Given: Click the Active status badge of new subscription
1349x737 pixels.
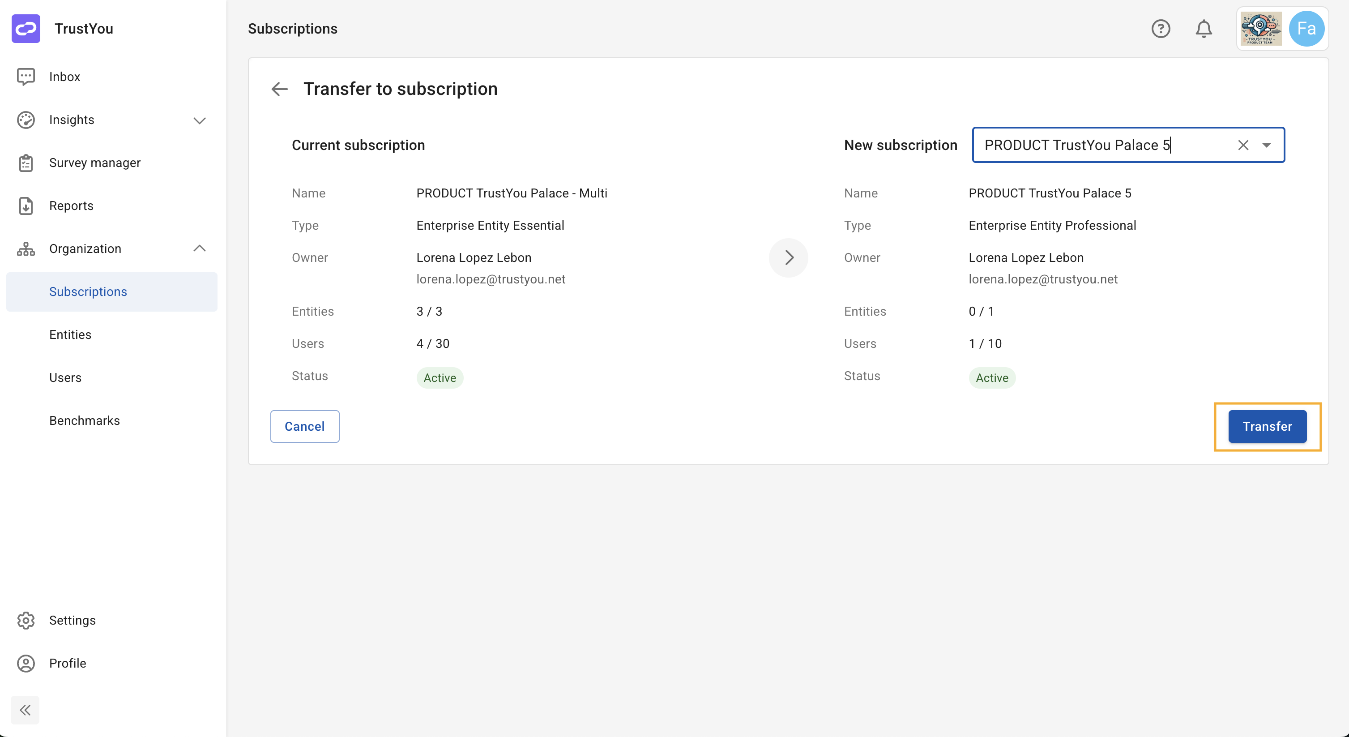Looking at the screenshot, I should pyautogui.click(x=992, y=377).
